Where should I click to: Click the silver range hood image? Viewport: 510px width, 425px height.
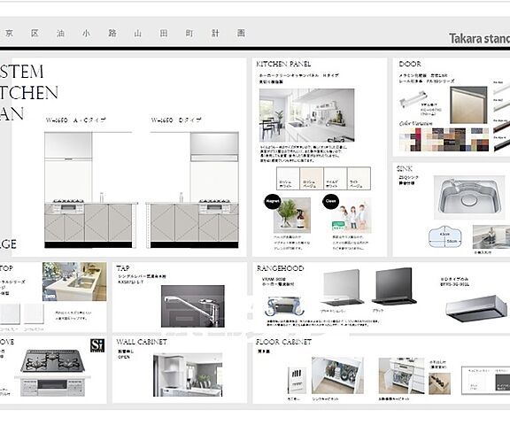click(342, 288)
